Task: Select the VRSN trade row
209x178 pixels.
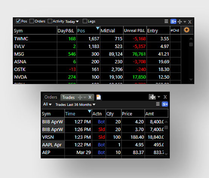Action: click(x=103, y=137)
